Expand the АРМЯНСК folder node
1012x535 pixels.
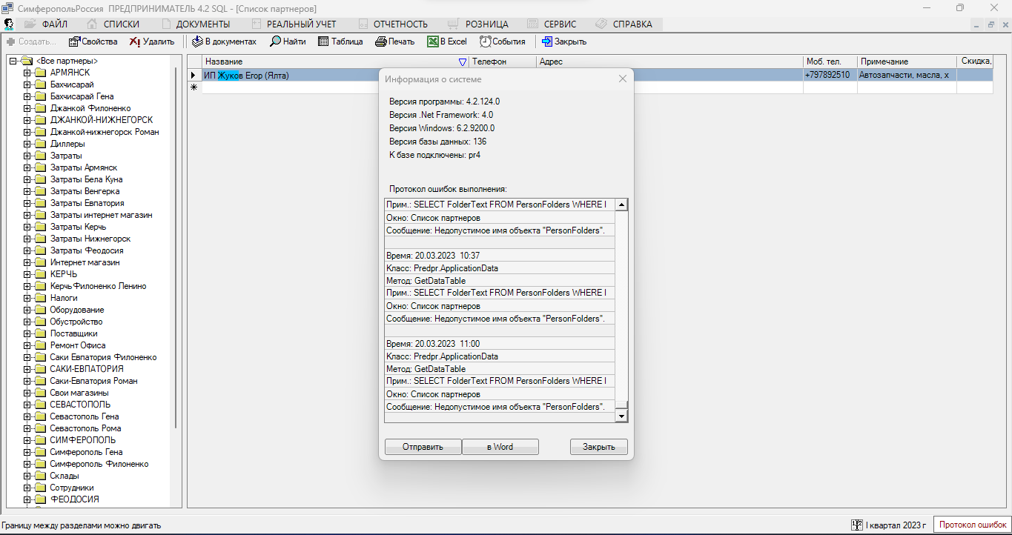(27, 73)
